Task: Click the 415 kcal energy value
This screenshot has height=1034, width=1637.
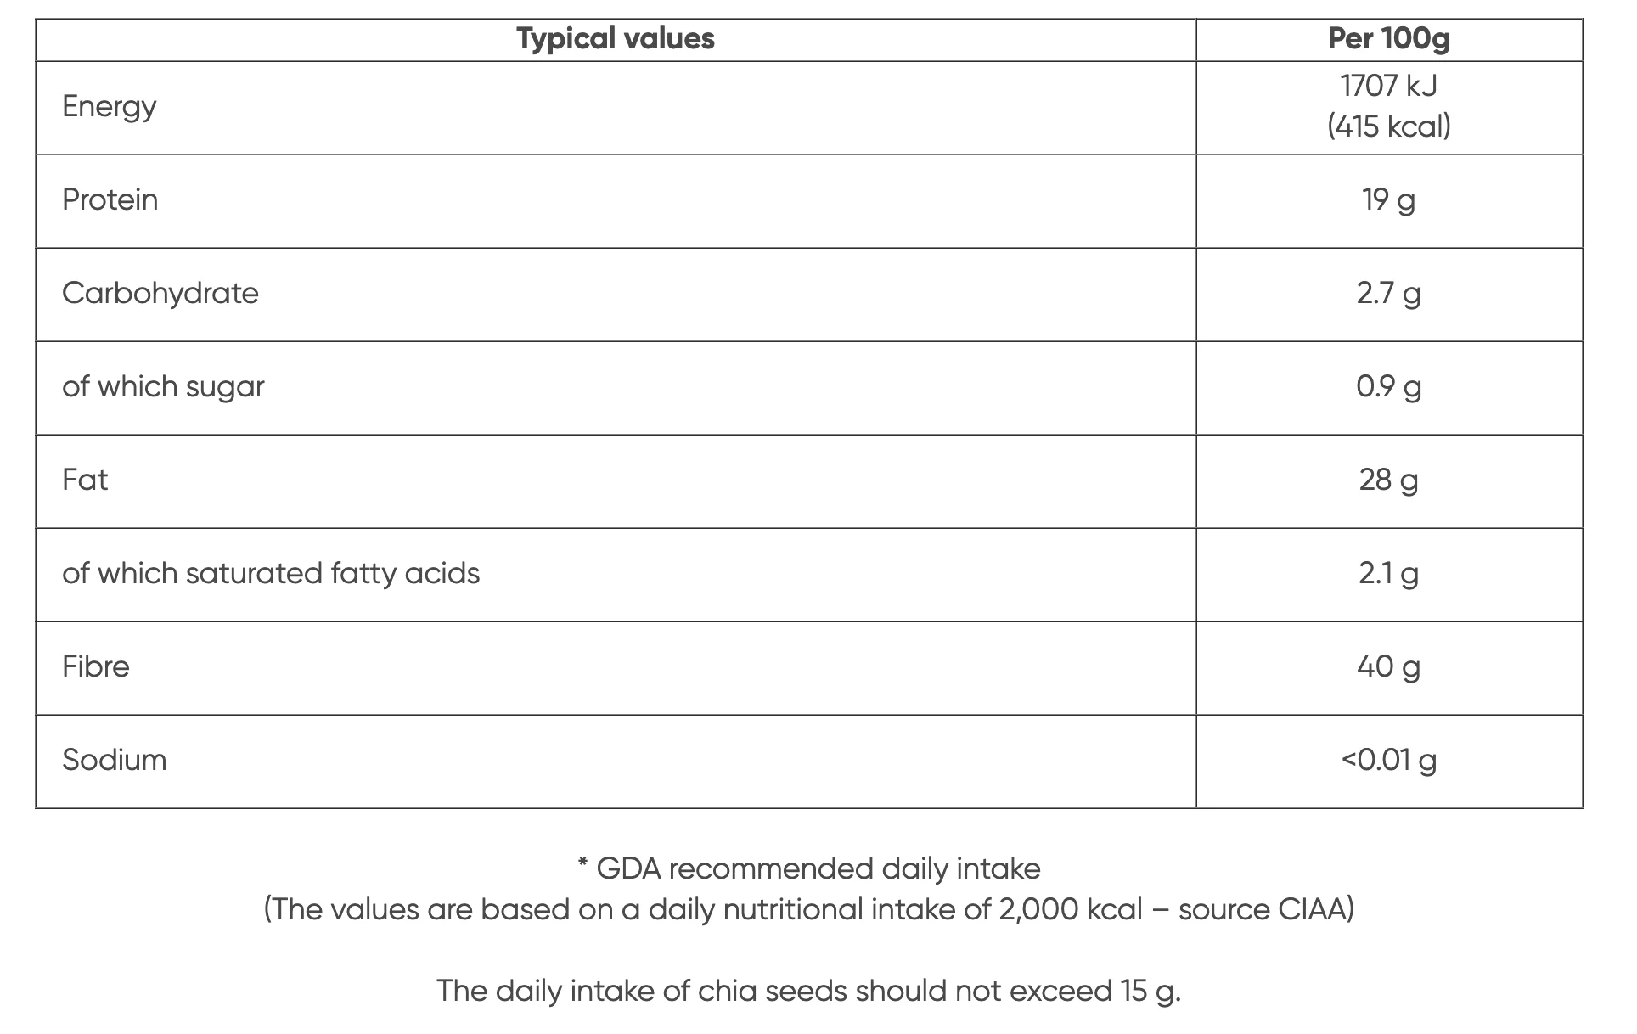Action: 1389,126
